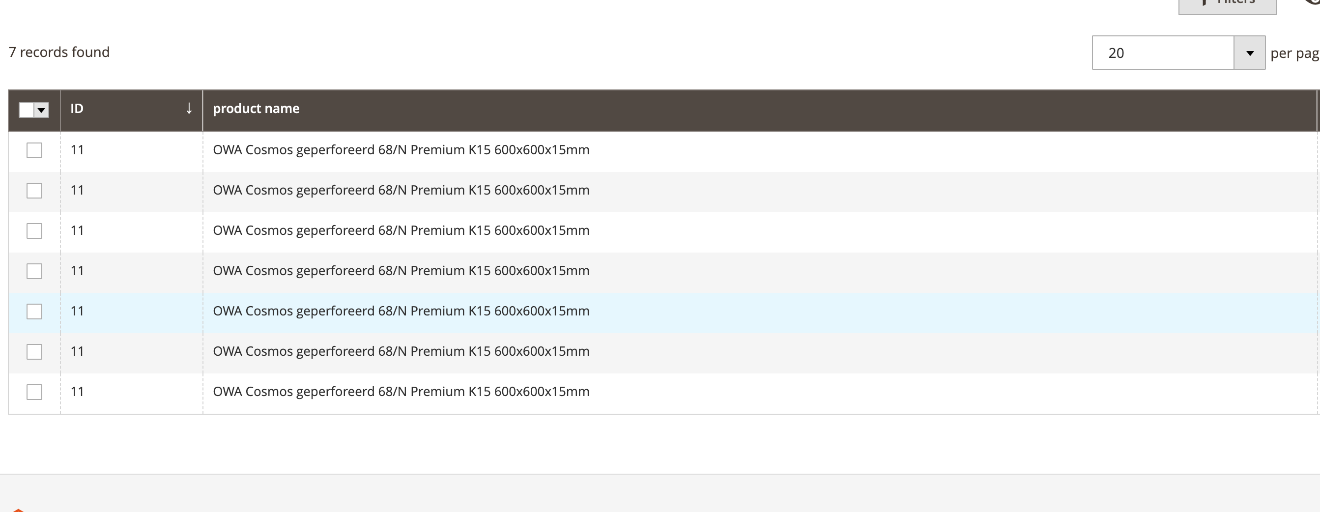The image size is (1320, 512).
Task: Expand the per page dropdown arrow
Action: (x=1249, y=53)
